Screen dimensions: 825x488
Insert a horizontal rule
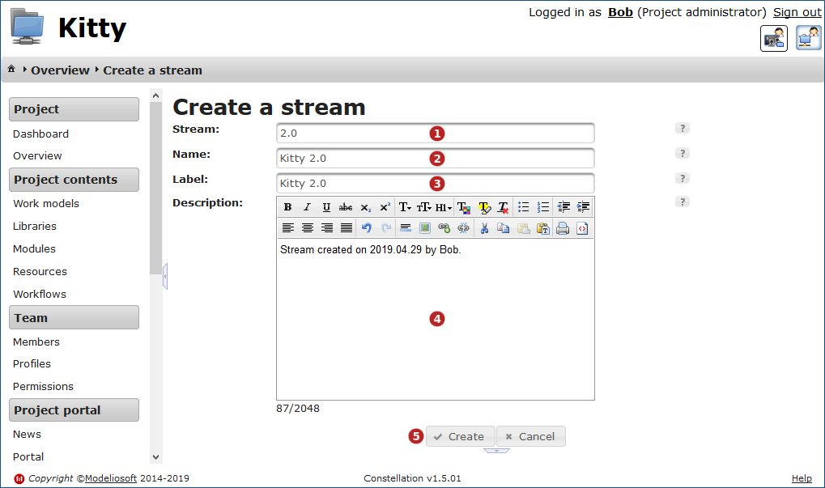point(406,228)
